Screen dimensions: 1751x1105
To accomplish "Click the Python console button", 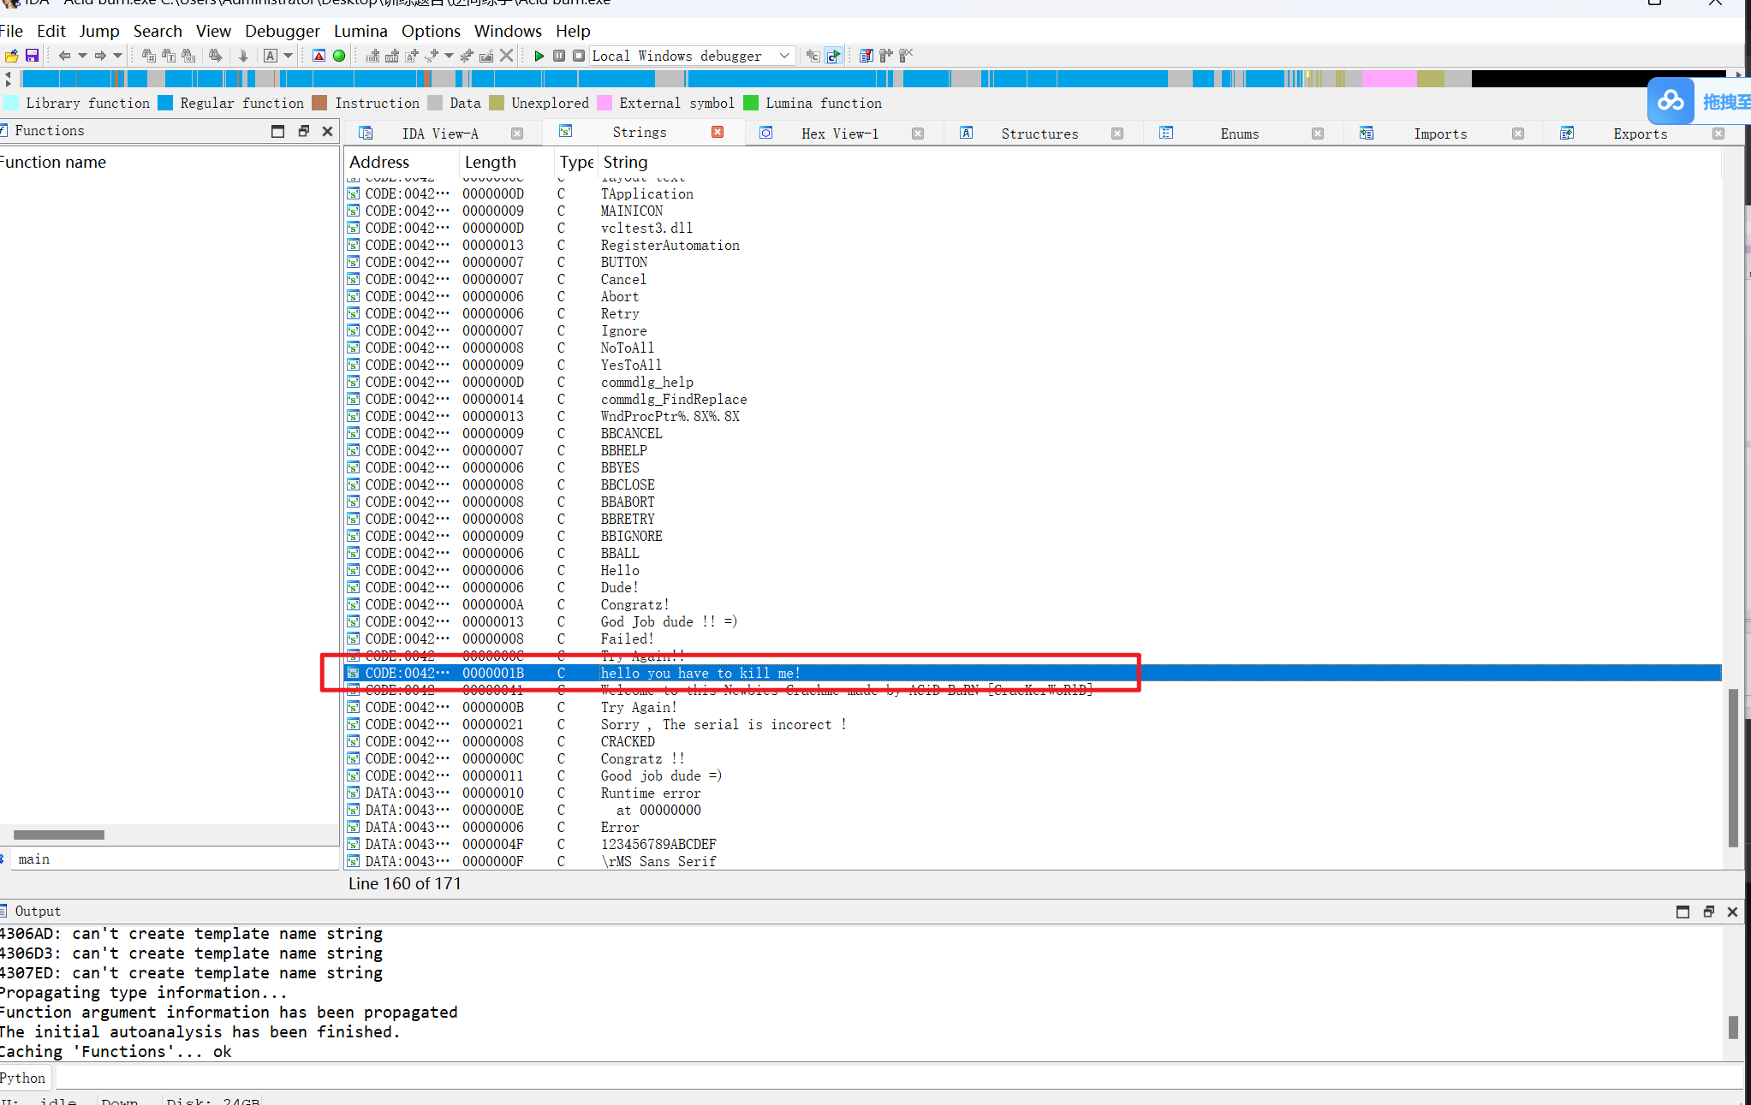I will tap(24, 1078).
